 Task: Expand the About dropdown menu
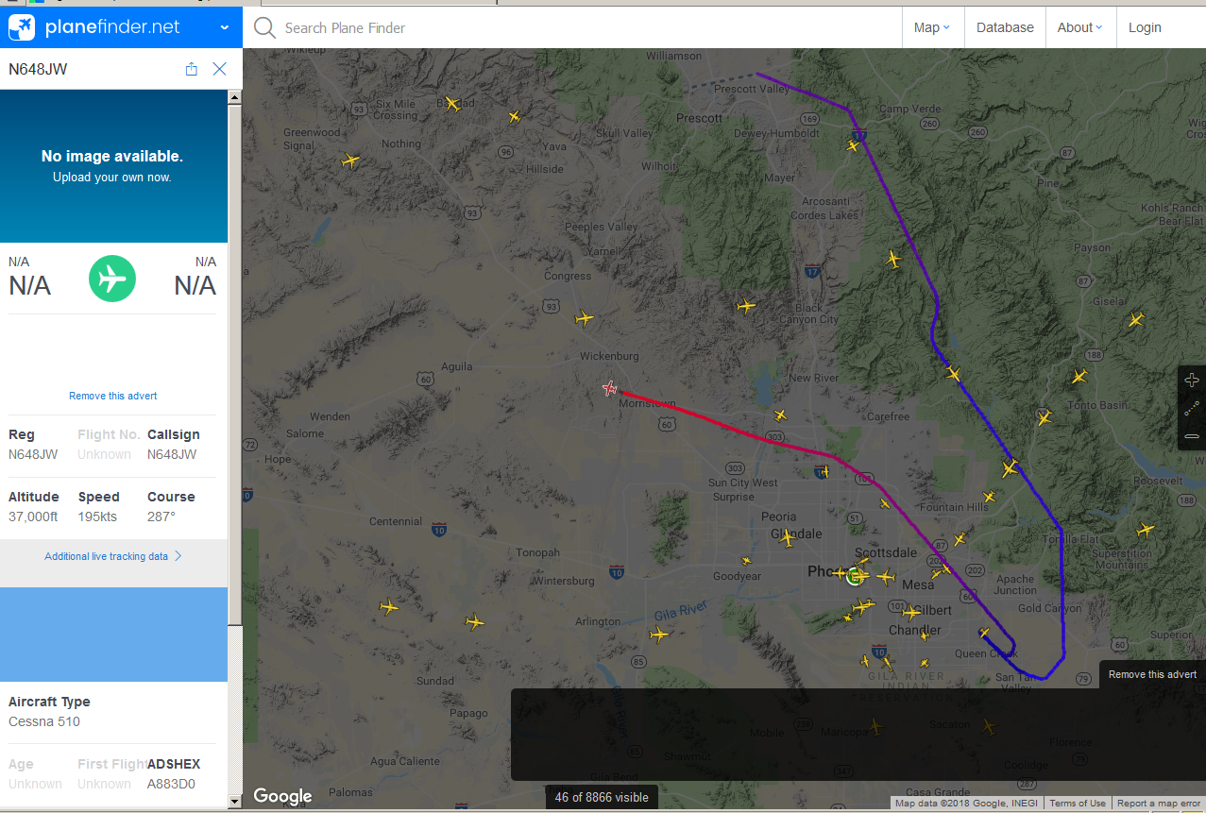pos(1080,27)
